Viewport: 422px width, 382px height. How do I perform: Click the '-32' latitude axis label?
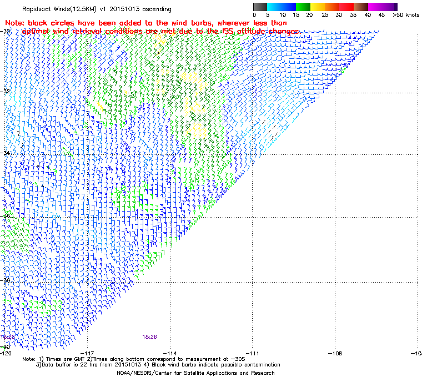coord(5,91)
